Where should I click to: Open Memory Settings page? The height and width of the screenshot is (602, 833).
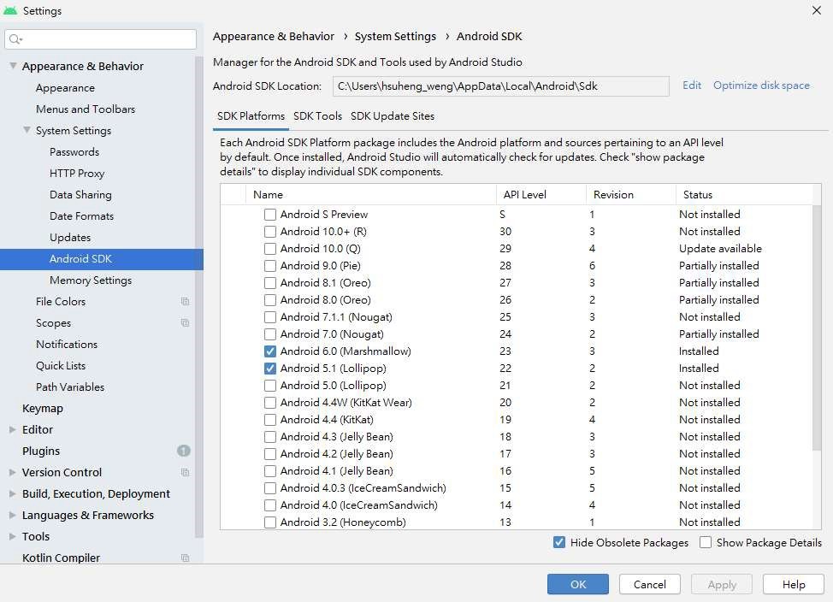91,280
